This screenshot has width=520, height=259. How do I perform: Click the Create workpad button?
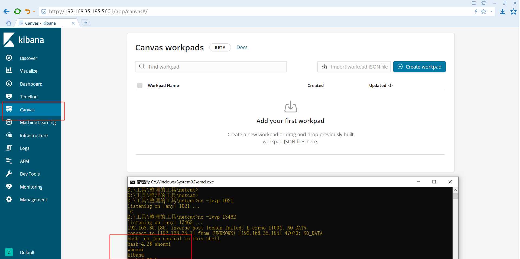point(419,67)
